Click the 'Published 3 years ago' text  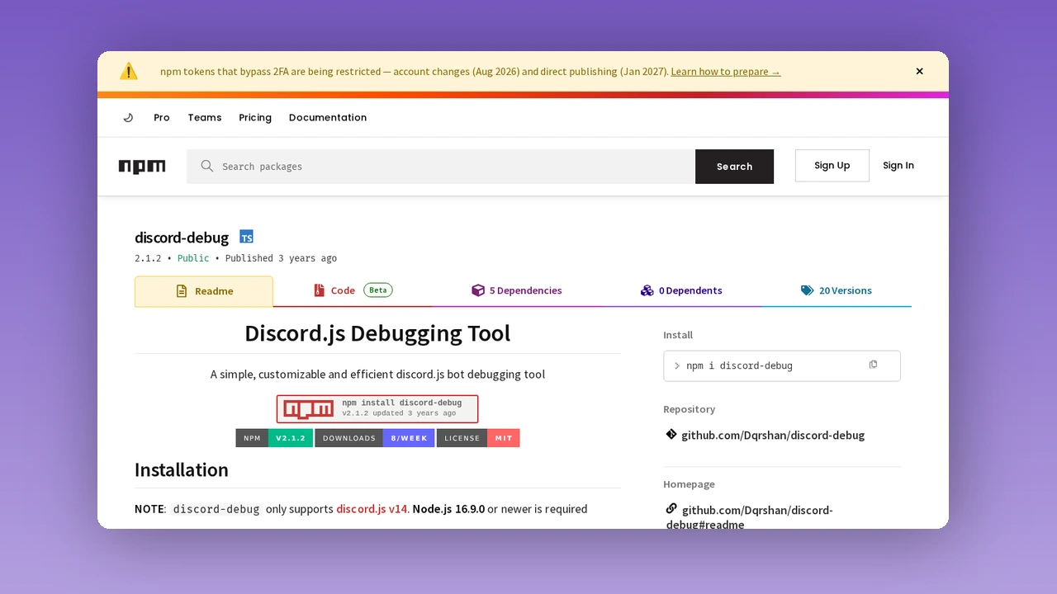pos(281,258)
